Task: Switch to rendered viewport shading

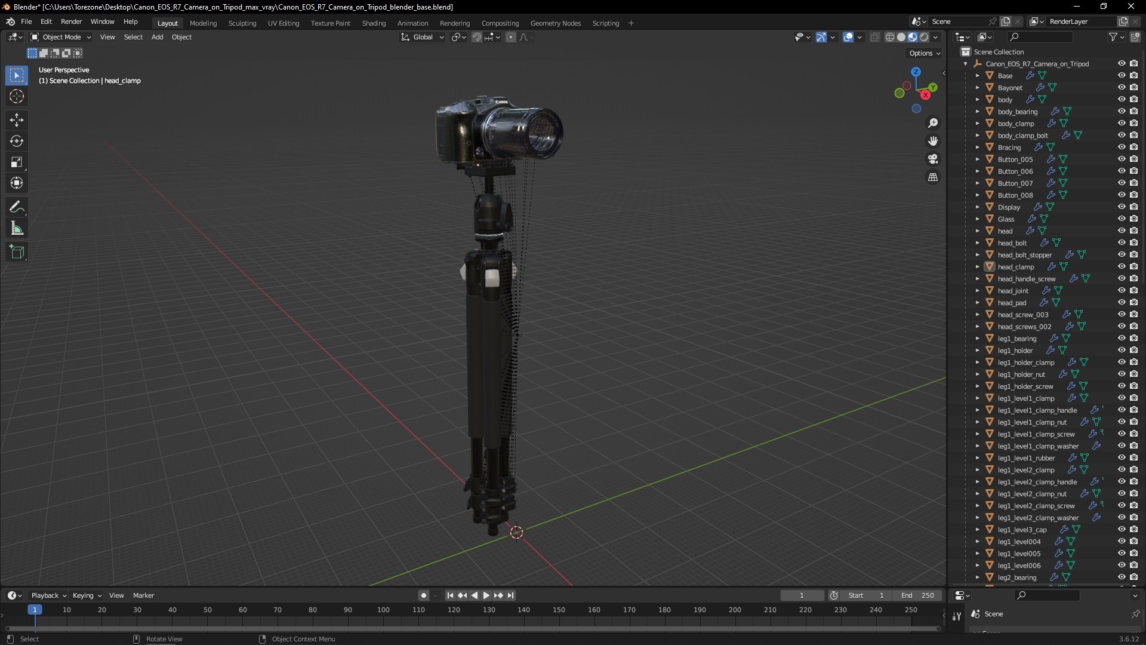Action: pos(924,37)
